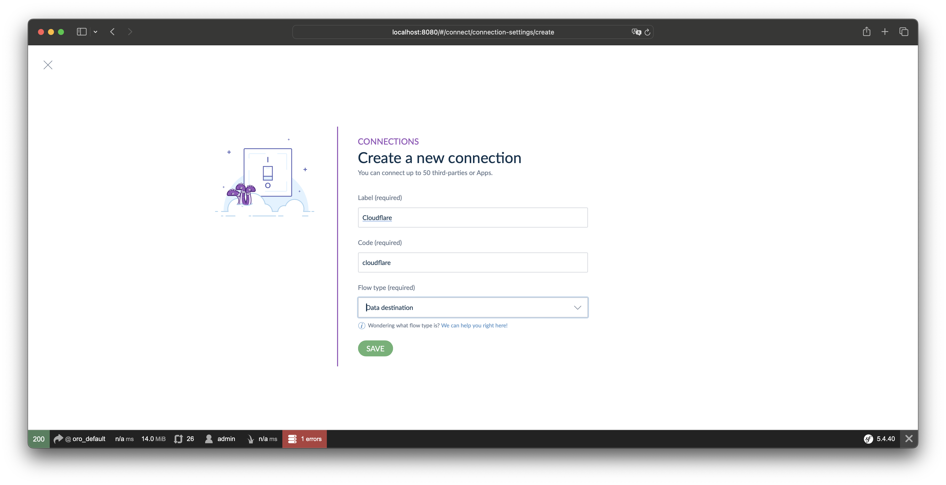Click the close/dismiss dialog icon

point(48,64)
